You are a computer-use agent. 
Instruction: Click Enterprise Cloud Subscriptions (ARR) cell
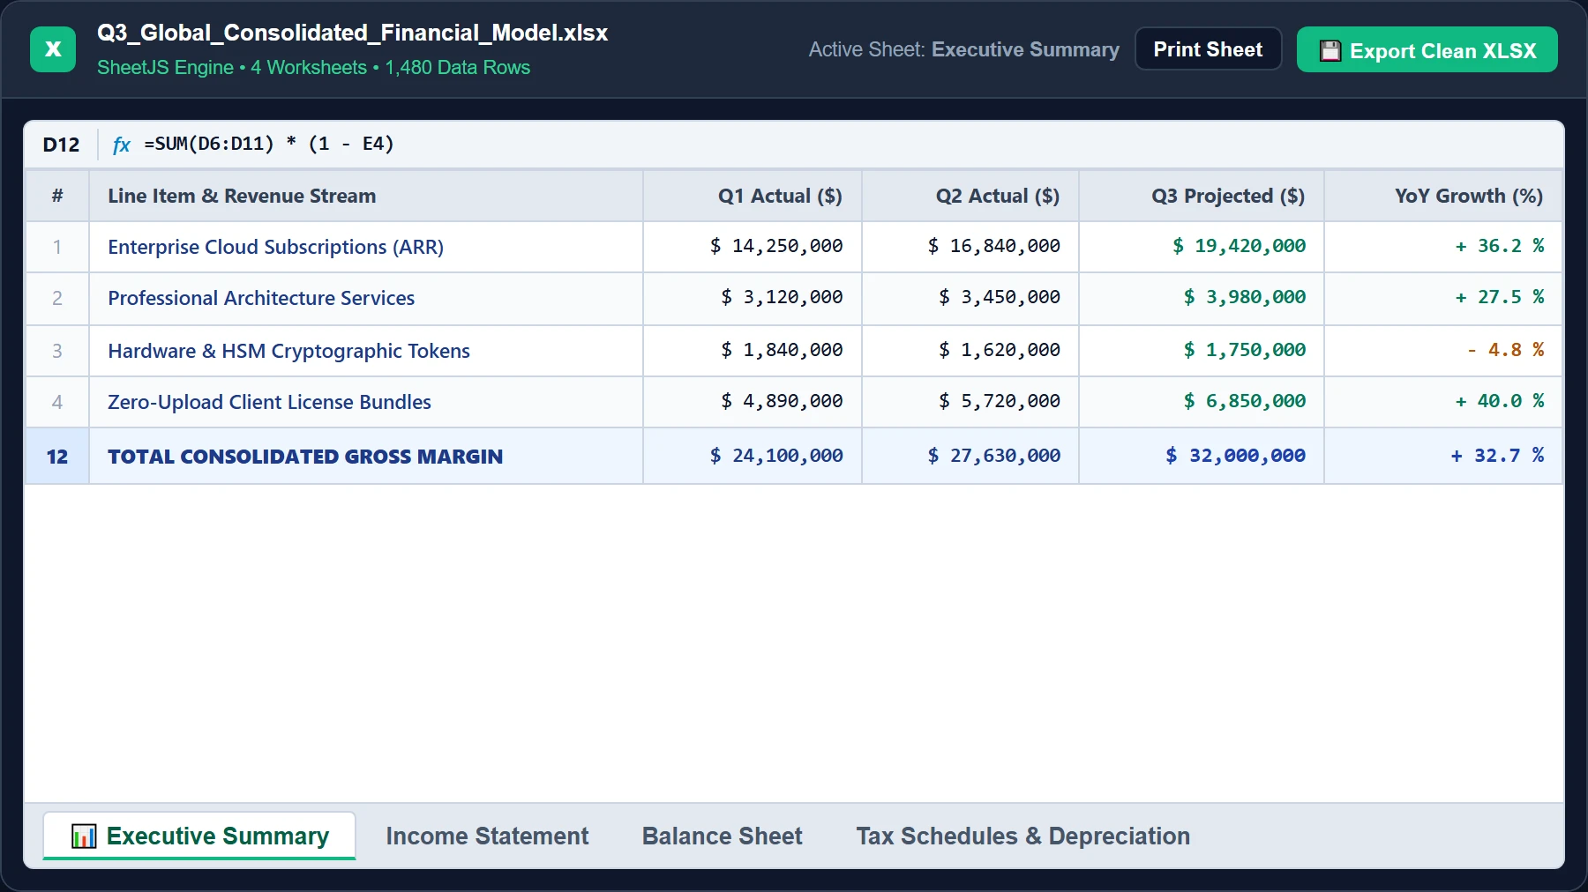[x=366, y=247]
